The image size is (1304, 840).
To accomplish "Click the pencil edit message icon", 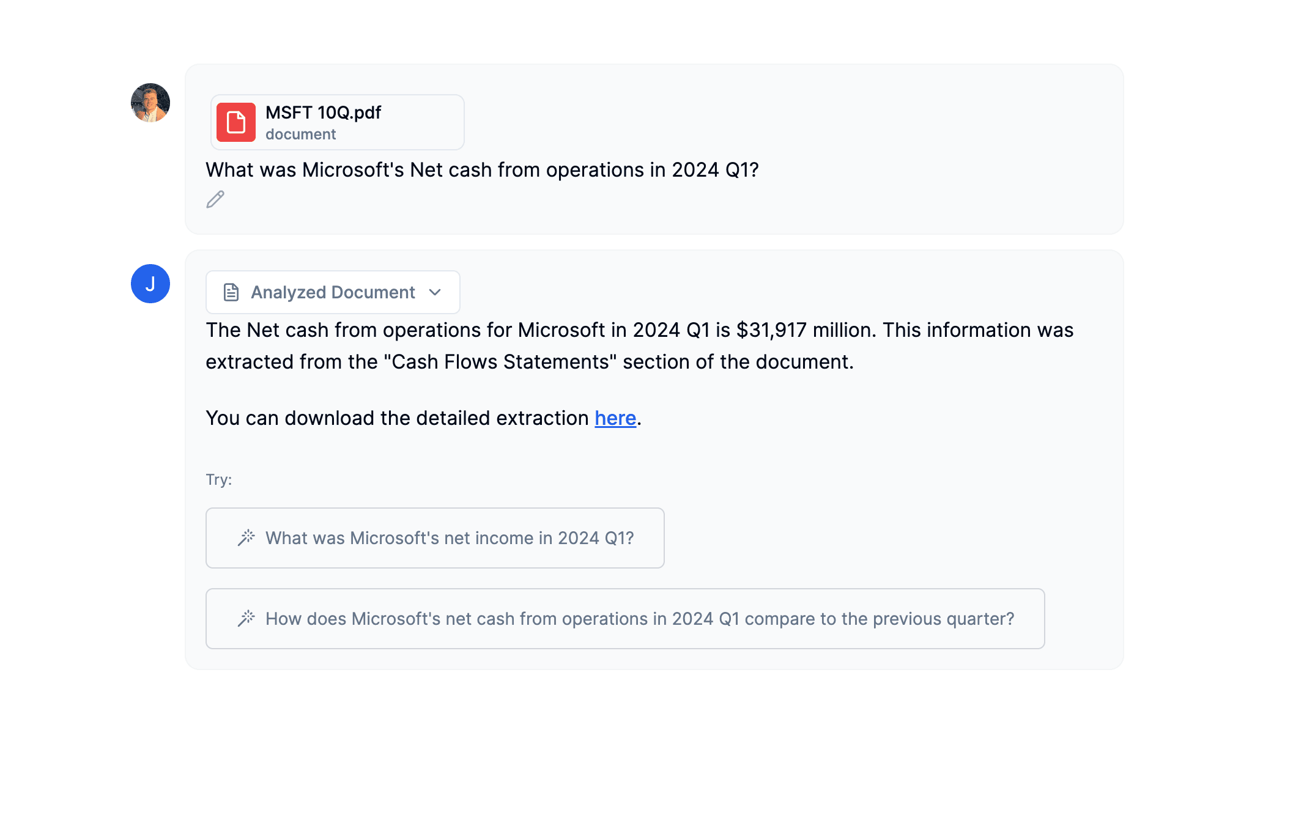I will (x=215, y=199).
